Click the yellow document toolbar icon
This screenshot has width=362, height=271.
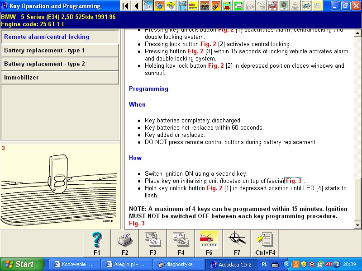(318, 6)
